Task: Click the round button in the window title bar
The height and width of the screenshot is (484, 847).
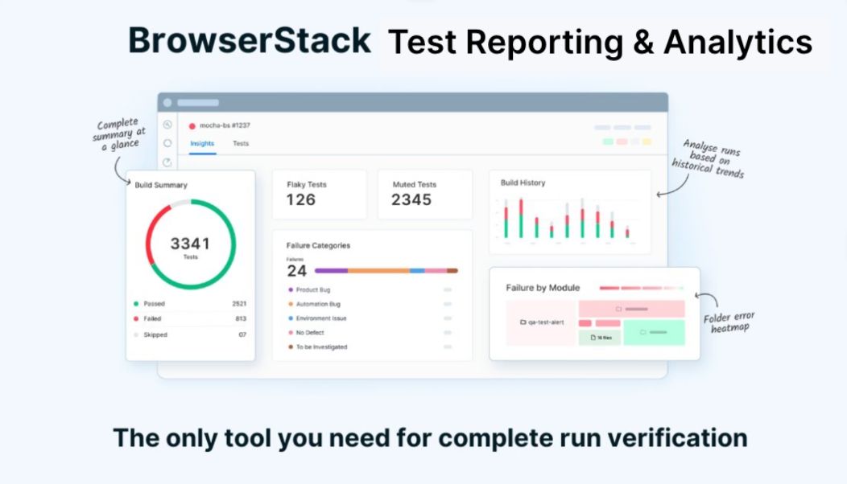Action: 167,103
